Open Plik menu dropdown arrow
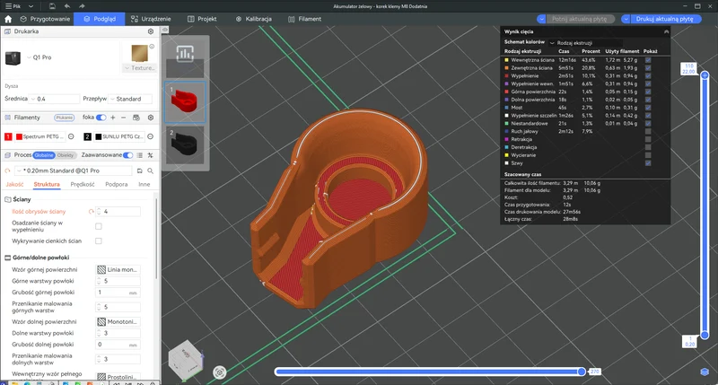Image resolution: width=718 pixels, height=385 pixels. tap(31, 6)
